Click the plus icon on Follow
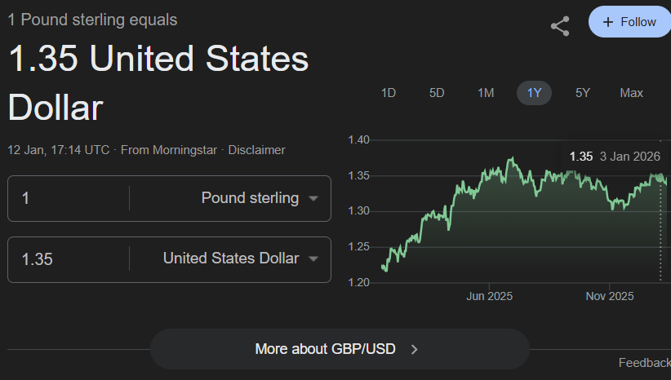671x380 pixels. [608, 22]
